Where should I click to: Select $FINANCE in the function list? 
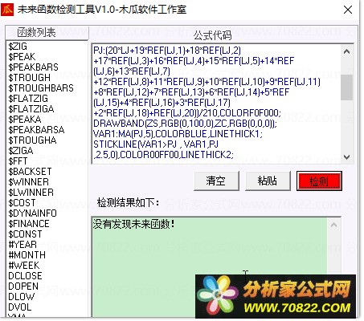click(x=29, y=224)
